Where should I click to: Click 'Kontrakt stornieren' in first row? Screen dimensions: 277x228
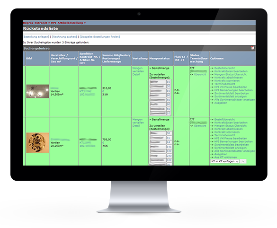tap(227, 80)
